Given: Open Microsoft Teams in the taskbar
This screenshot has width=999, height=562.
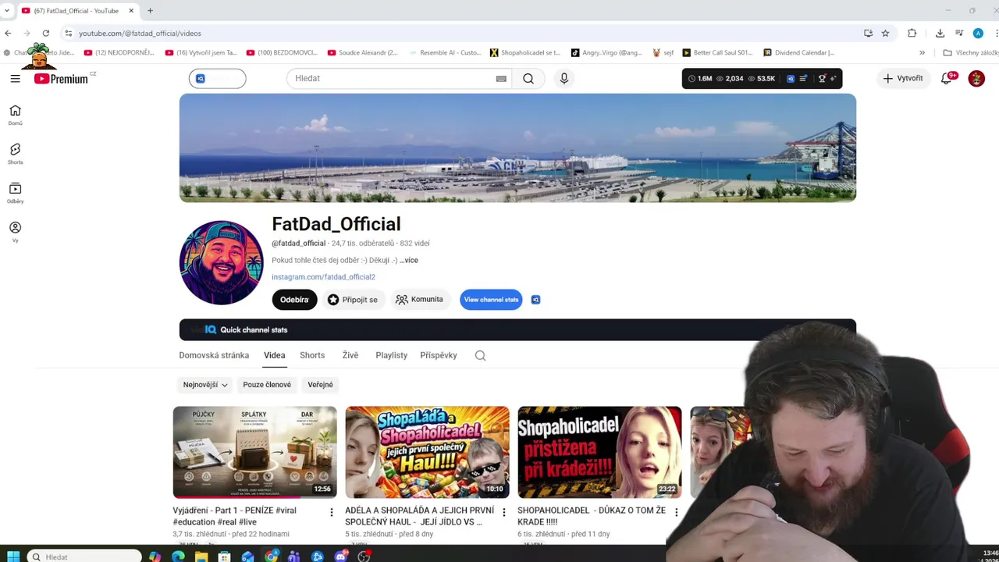Looking at the screenshot, I should [294, 557].
